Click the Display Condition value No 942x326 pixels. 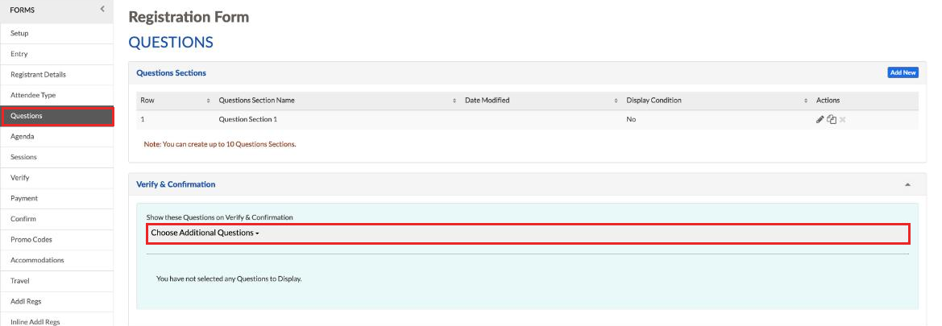click(631, 119)
